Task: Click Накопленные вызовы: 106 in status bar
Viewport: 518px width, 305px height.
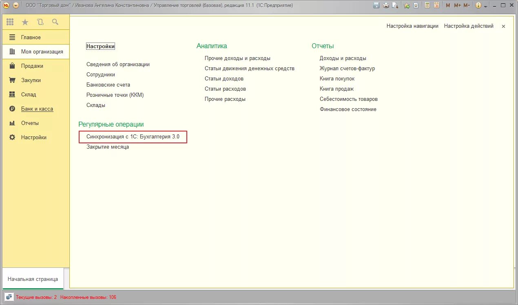Action: click(x=88, y=297)
